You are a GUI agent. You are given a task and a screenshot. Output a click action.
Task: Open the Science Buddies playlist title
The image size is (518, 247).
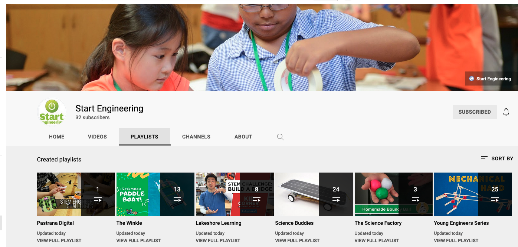coord(294,223)
